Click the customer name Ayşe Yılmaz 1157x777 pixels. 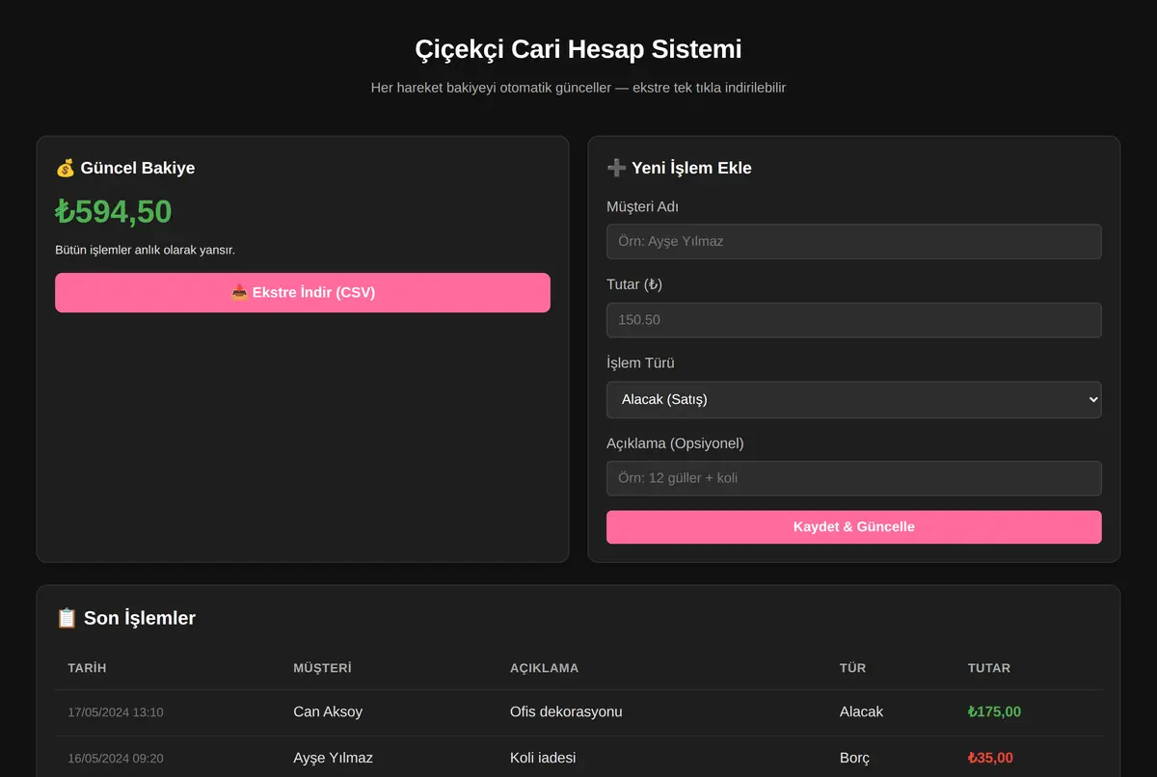pyautogui.click(x=333, y=758)
